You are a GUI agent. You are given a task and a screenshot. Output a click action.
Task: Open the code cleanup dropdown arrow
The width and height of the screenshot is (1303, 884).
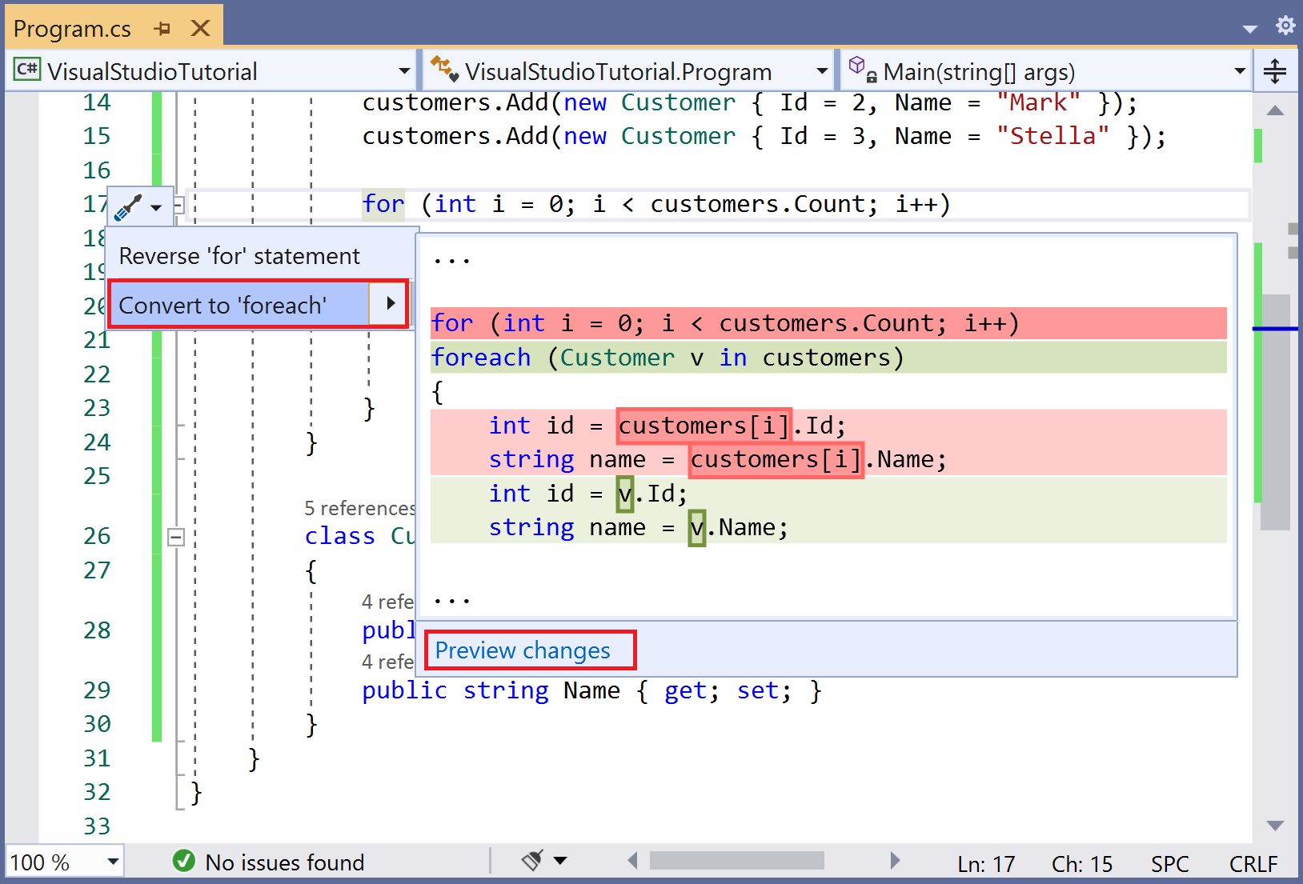[561, 861]
